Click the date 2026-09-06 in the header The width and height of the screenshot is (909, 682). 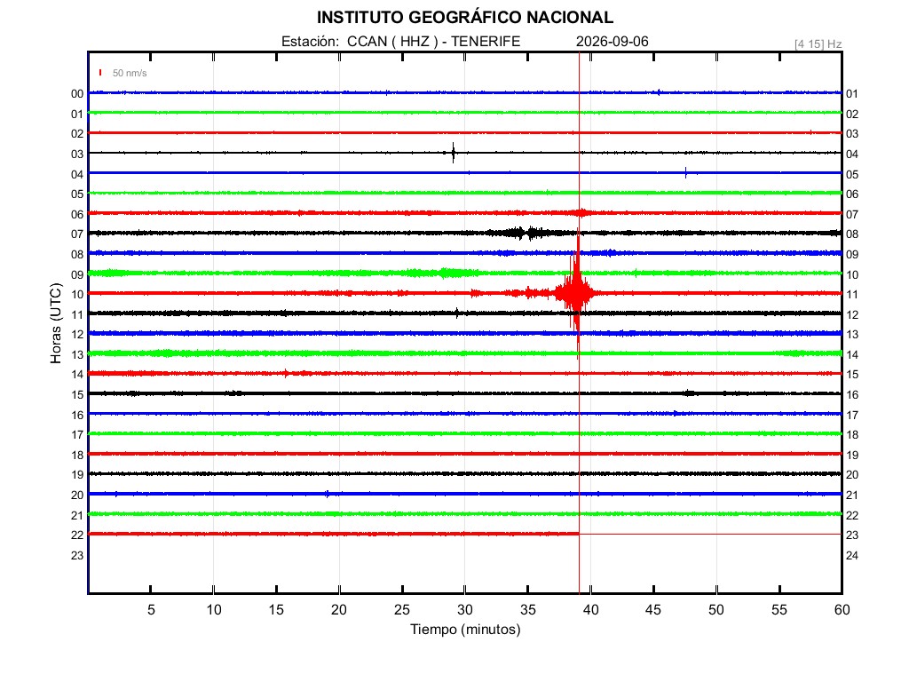click(613, 41)
